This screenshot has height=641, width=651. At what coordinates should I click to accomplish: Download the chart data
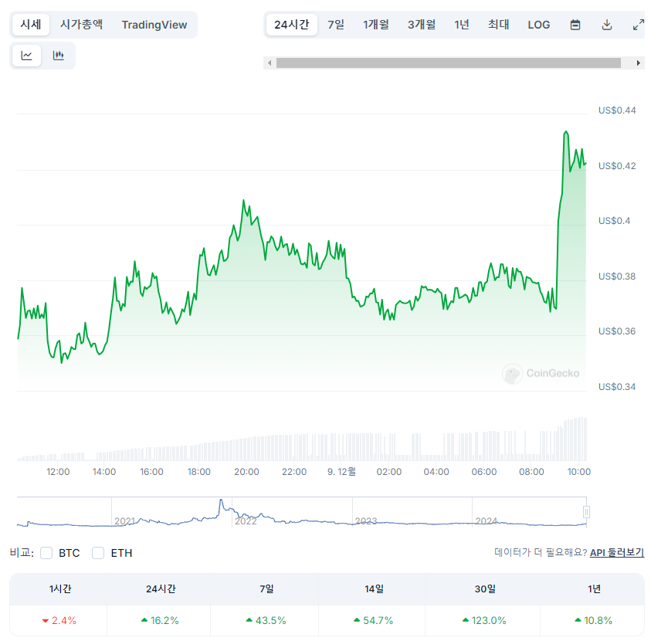coord(606,25)
